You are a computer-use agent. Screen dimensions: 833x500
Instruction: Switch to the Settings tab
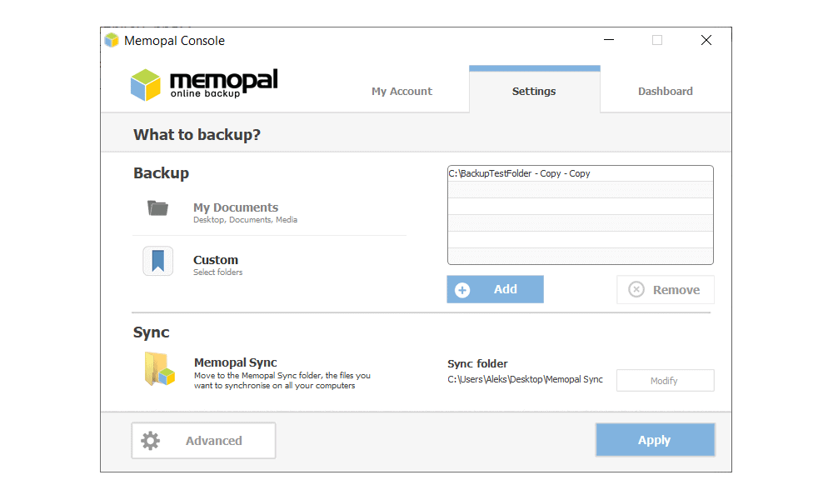[535, 89]
